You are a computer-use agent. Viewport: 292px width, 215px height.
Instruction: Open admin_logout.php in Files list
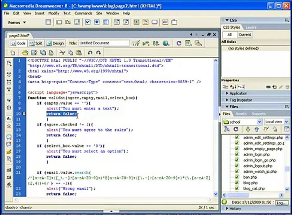[x=258, y=166]
